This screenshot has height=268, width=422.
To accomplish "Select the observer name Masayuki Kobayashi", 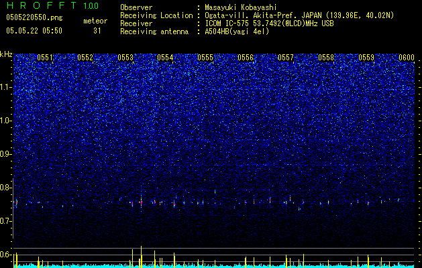I will (x=241, y=7).
